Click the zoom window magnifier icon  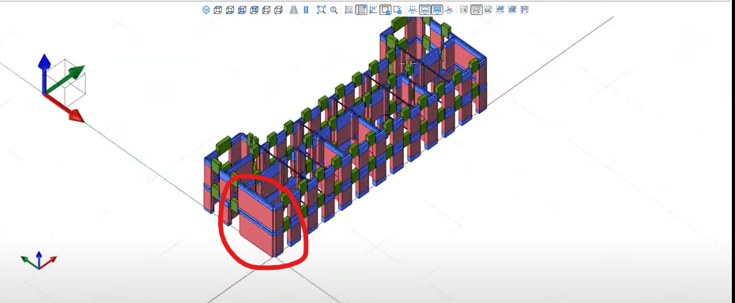click(x=334, y=9)
